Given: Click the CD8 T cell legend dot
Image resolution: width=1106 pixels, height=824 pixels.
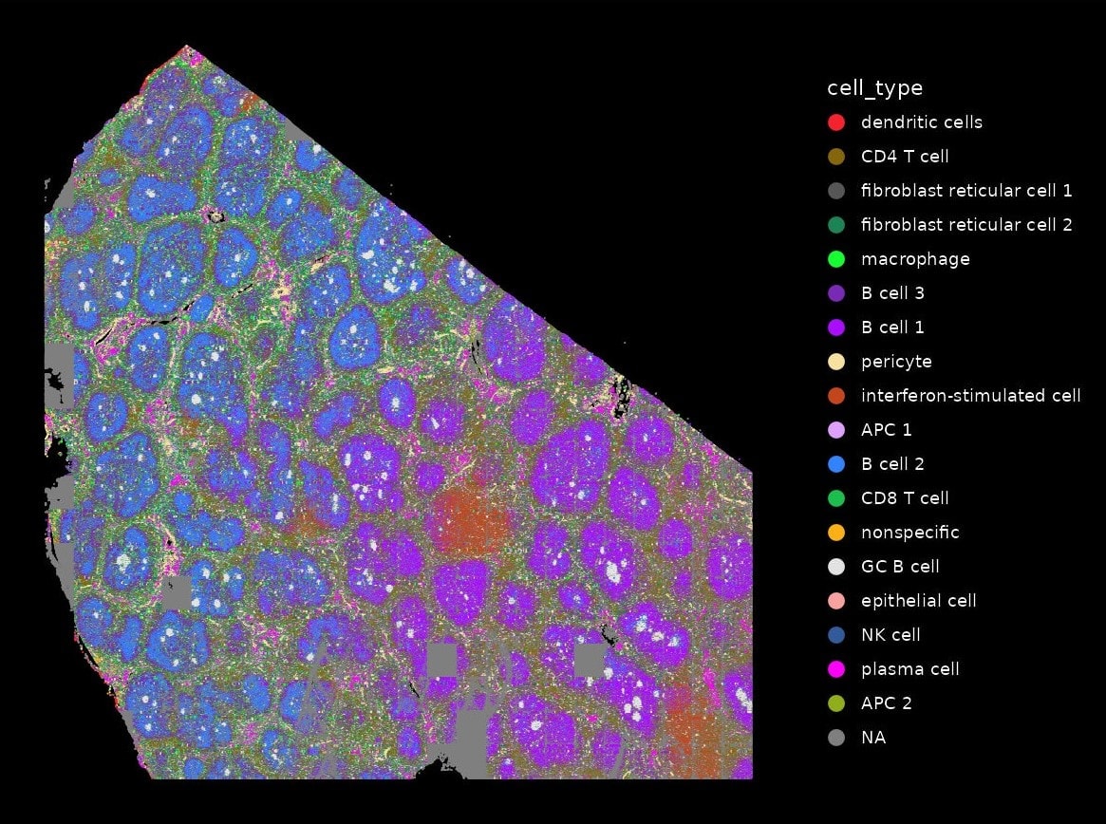Looking at the screenshot, I should [835, 498].
